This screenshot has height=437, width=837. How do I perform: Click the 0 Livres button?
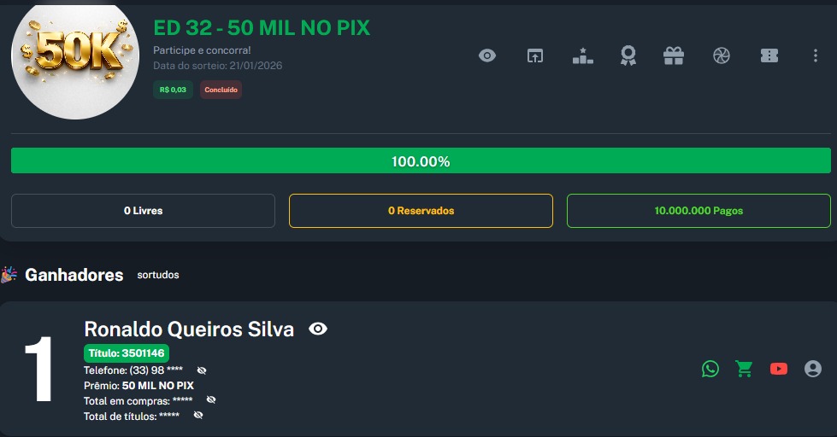tap(143, 211)
